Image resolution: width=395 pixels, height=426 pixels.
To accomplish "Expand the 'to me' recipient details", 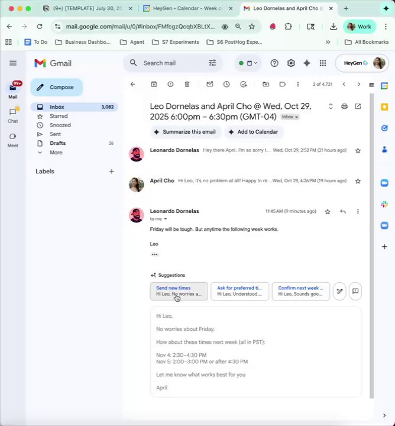I will click(166, 219).
